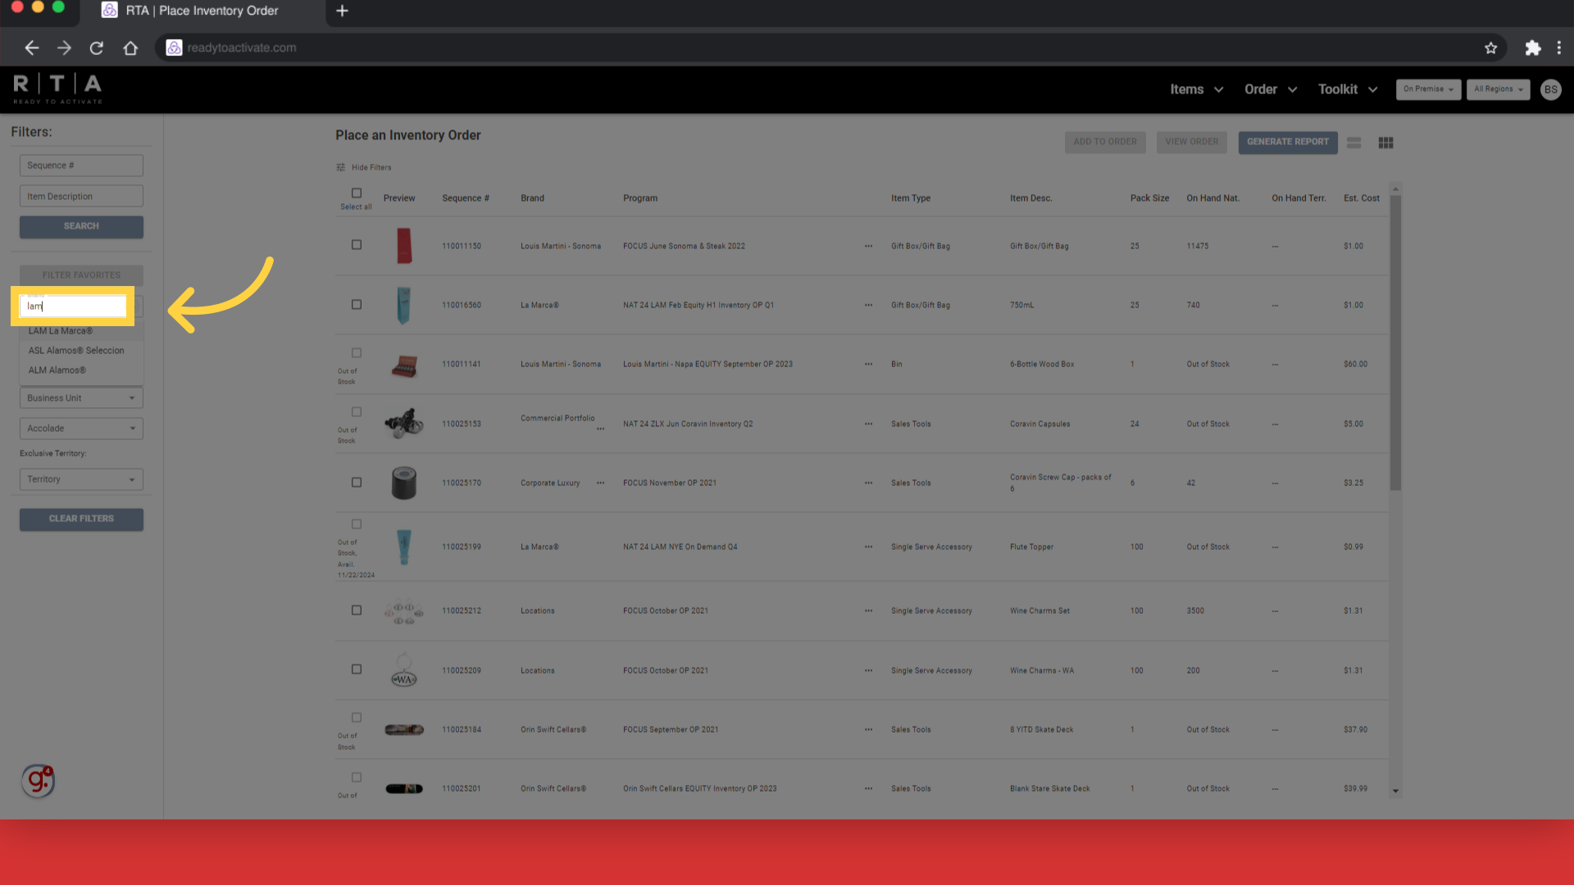
Task: Click the VIEW ORDER button
Action: pos(1192,142)
